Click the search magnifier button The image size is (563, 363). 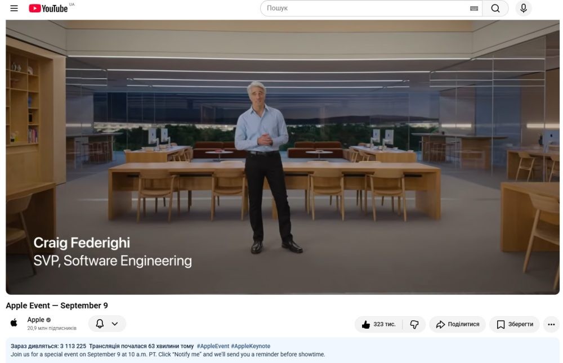(x=495, y=8)
